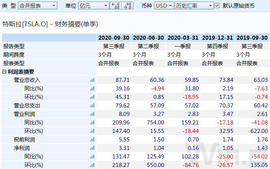The height and width of the screenshot is (169, 270).
Task: Click the 税前利润 row label
Action: pos(24,139)
